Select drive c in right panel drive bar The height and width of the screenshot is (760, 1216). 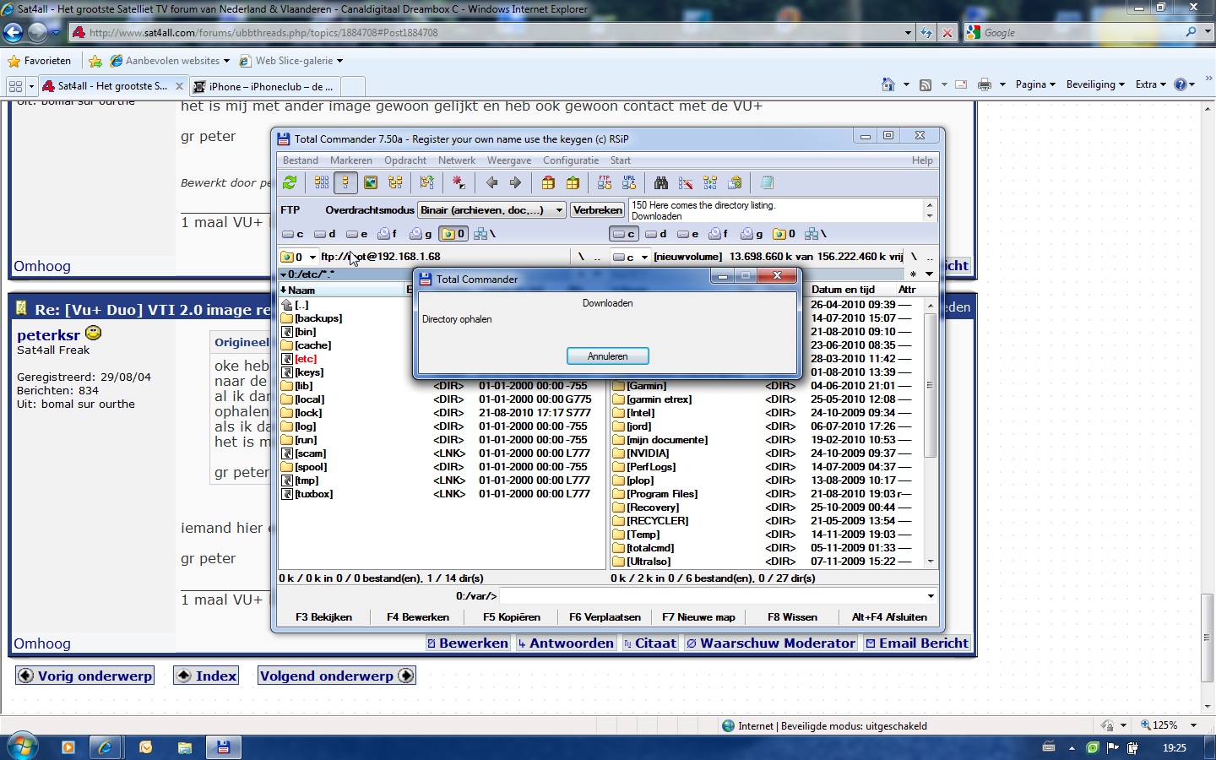(624, 234)
